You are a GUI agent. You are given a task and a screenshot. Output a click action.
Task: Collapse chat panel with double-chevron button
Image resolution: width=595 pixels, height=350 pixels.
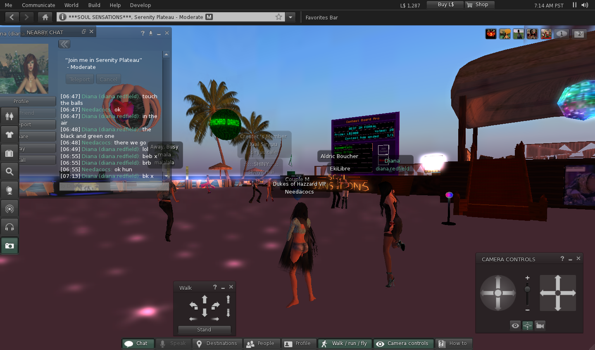[64, 44]
